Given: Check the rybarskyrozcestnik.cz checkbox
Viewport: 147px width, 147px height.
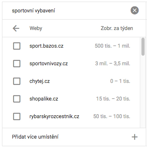Looking at the screenshot, I should pos(17,117).
